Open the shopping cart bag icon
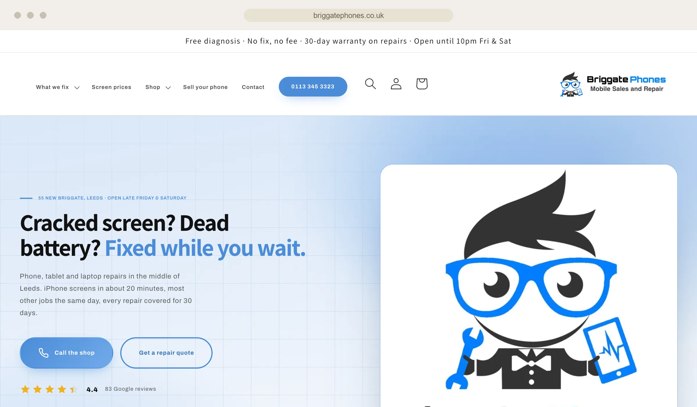697x407 pixels. coord(422,84)
